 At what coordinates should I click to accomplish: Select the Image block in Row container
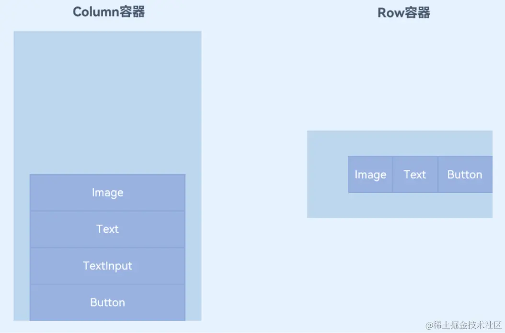tap(370, 174)
